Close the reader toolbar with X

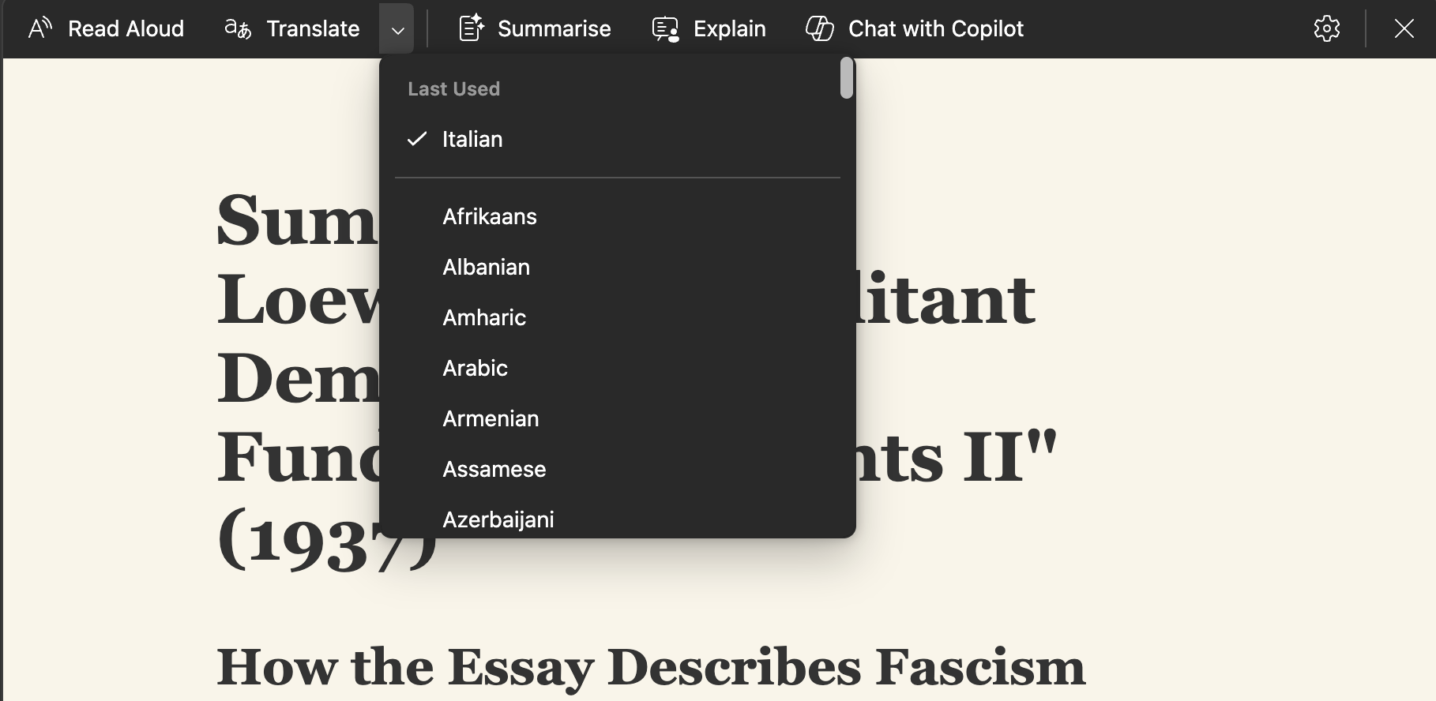(1404, 29)
